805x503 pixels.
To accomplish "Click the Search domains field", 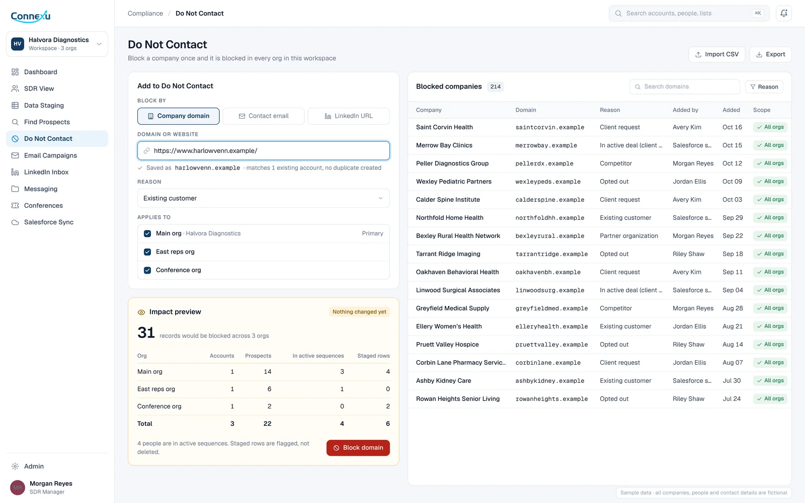I will (x=685, y=87).
